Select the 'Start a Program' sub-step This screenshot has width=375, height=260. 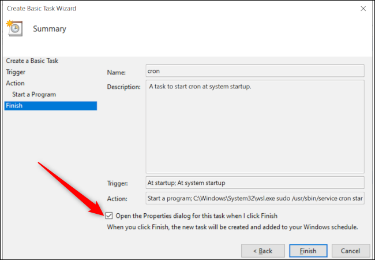tap(34, 94)
